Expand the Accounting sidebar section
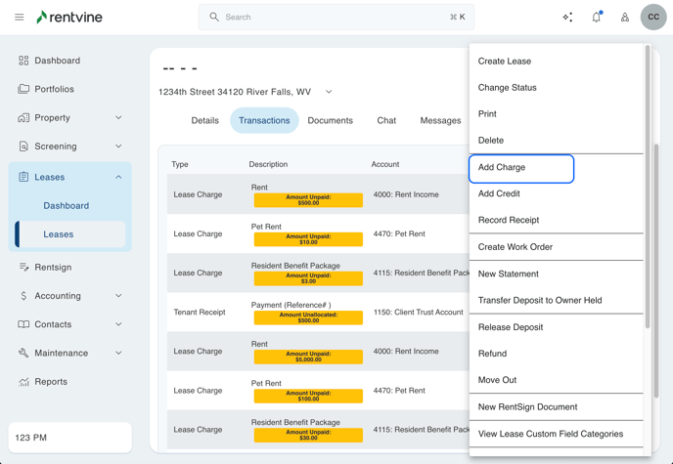 [118, 296]
